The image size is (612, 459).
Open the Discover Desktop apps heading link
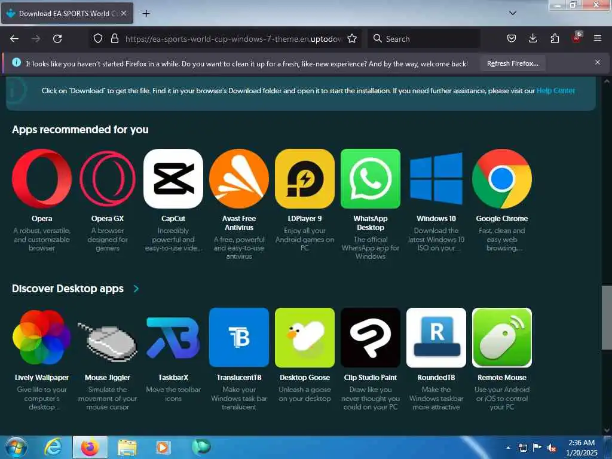(68, 289)
